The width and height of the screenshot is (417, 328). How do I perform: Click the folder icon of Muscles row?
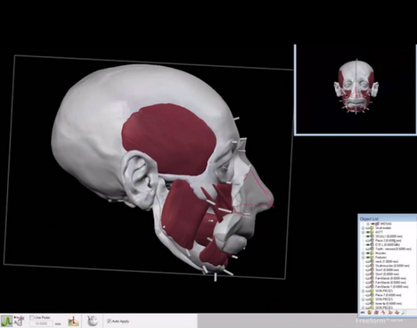point(372,253)
